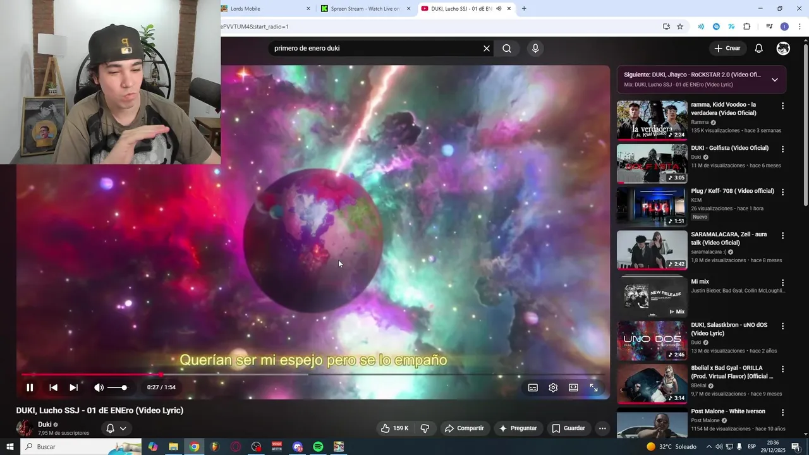Clear the search box text

click(x=487, y=49)
